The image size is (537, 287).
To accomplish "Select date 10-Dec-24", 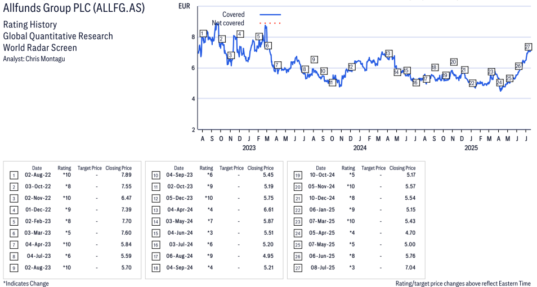I will (x=322, y=198).
